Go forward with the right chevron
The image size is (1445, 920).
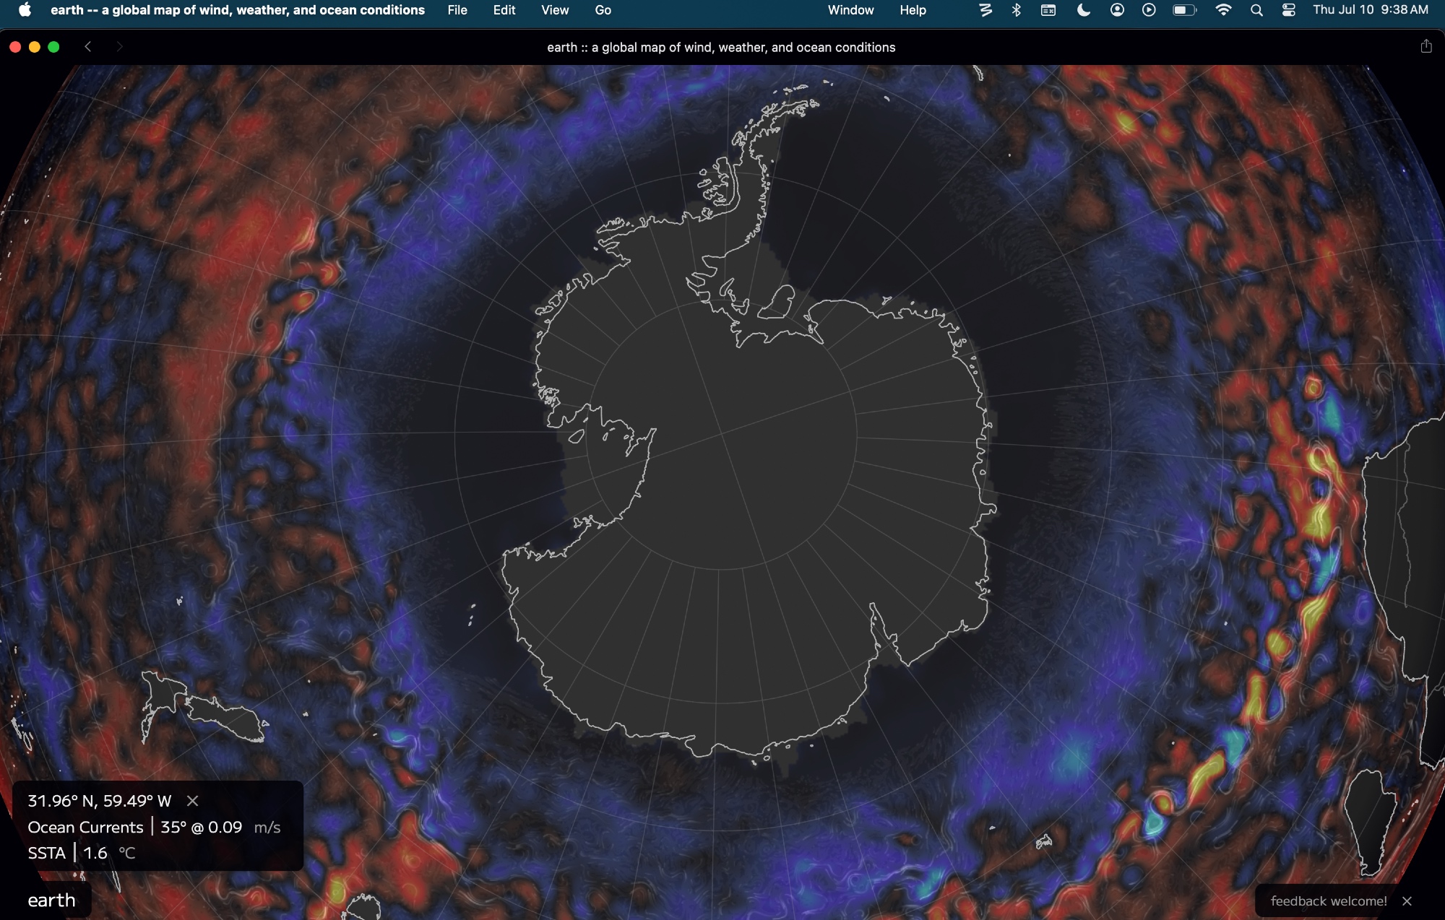[x=119, y=47]
